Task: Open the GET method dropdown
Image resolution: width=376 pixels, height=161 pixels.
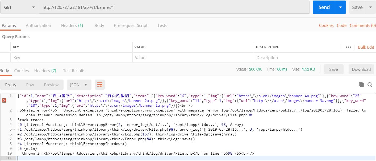Action: [x=19, y=7]
